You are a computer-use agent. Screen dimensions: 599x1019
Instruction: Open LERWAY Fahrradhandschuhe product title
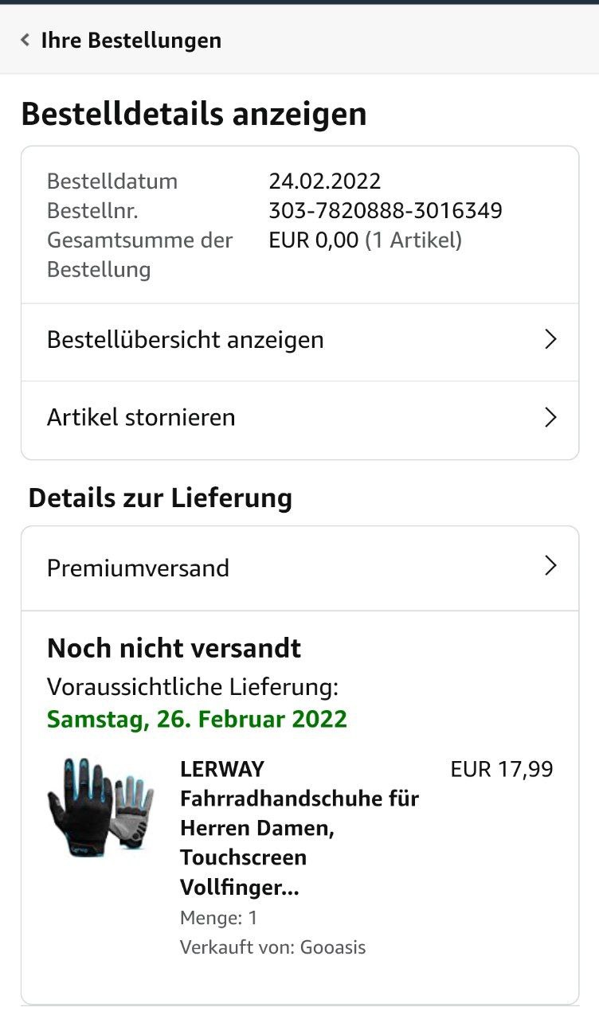point(299,828)
